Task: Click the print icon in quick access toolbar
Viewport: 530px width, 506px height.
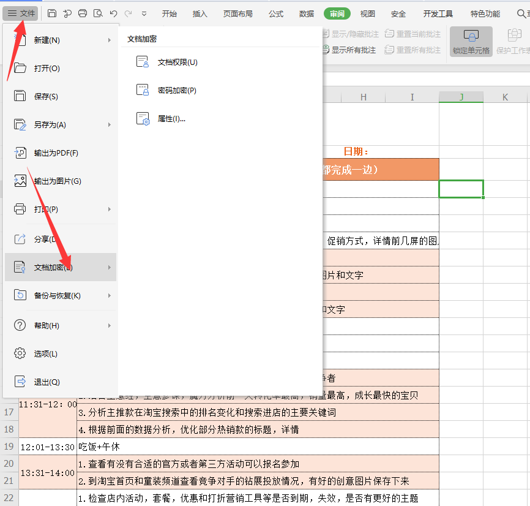Action: click(83, 13)
